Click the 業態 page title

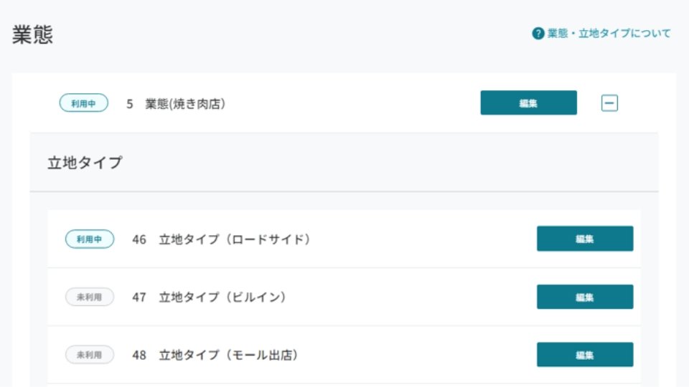[x=32, y=34]
